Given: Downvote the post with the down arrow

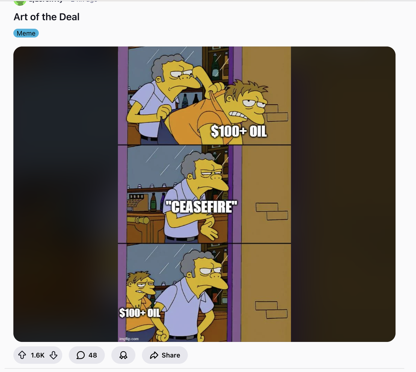Looking at the screenshot, I should (x=54, y=355).
